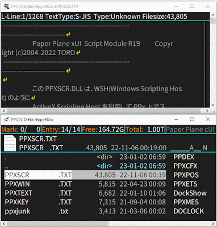Click the Entry: 14/14 status field
This screenshot has height=227, width=217.
click(61, 129)
